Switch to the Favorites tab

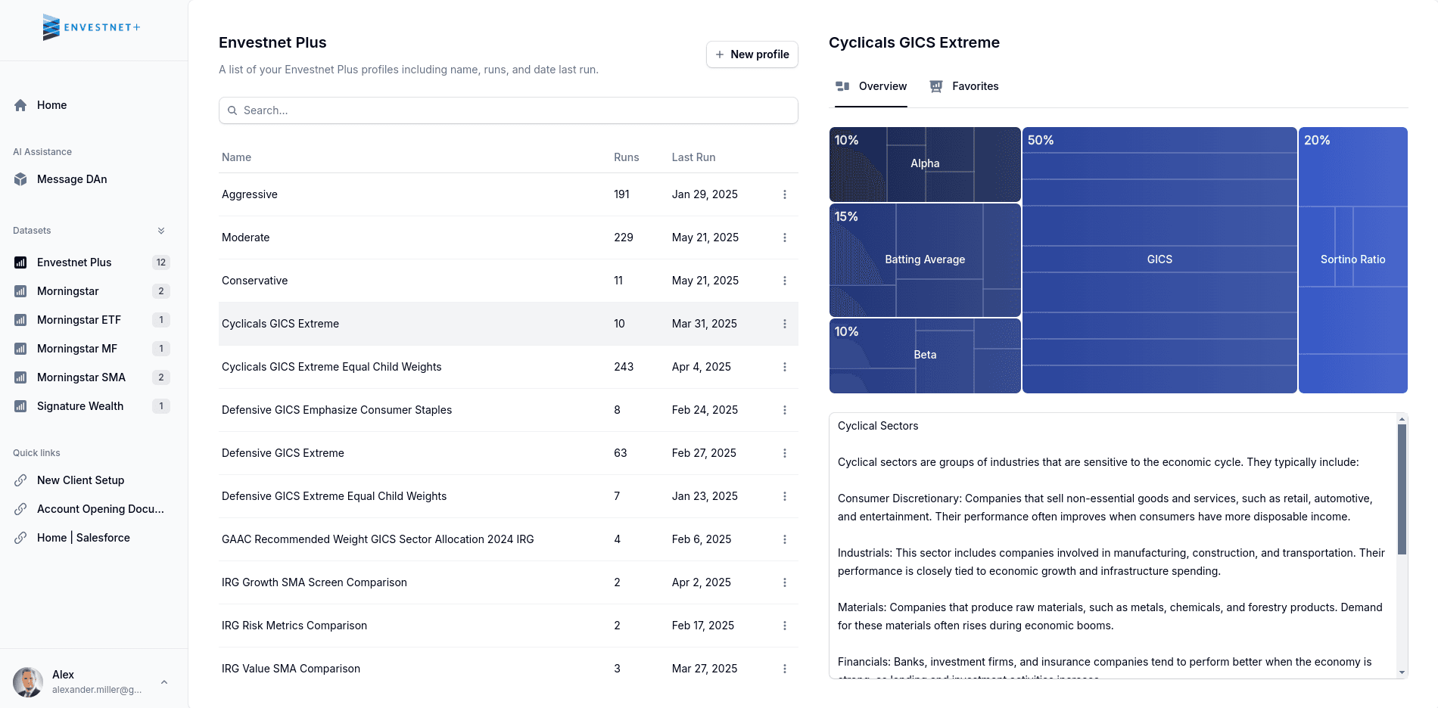964,86
